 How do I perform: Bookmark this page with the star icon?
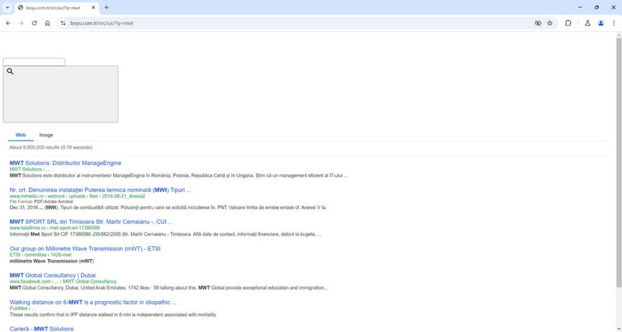(550, 23)
